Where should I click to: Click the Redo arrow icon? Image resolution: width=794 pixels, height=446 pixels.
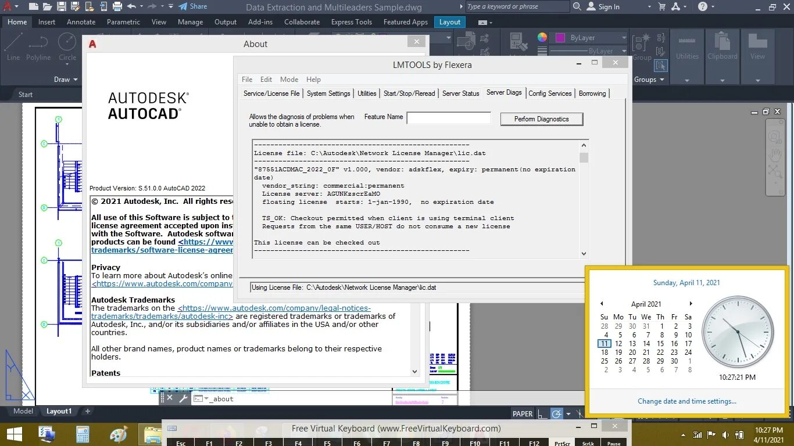pyautogui.click(x=152, y=6)
